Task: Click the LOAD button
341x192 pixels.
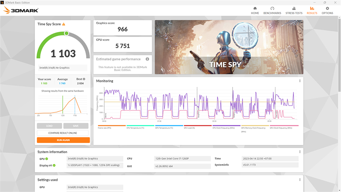Action: tap(49, 126)
